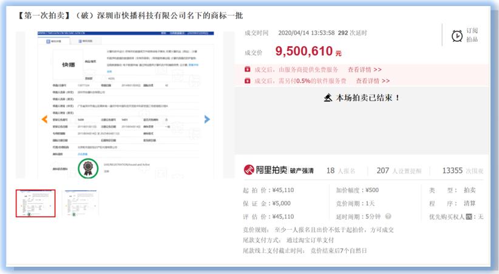
Task: Click red icon beside 0.5%的软件服务费
Action: [x=247, y=81]
